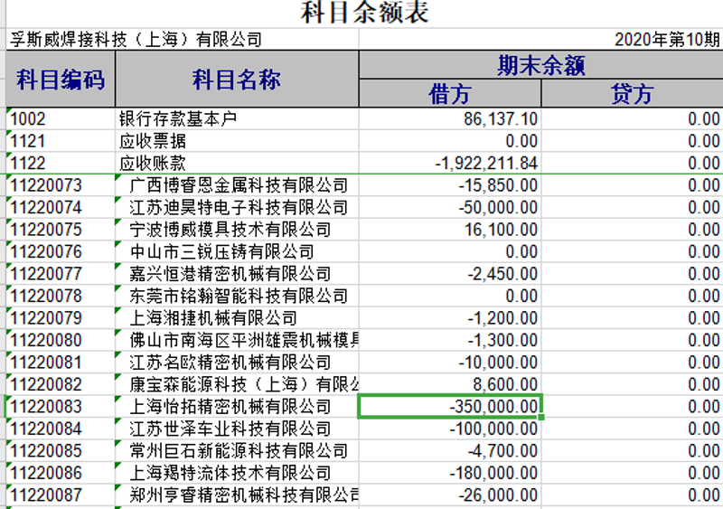Select code cell 11220084
This screenshot has height=509, width=723.
[61, 429]
